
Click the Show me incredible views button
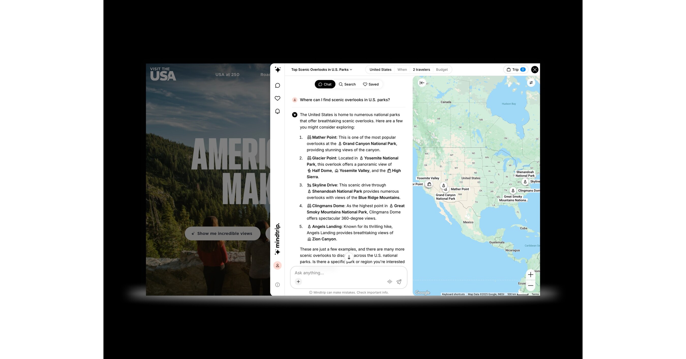pyautogui.click(x=223, y=234)
